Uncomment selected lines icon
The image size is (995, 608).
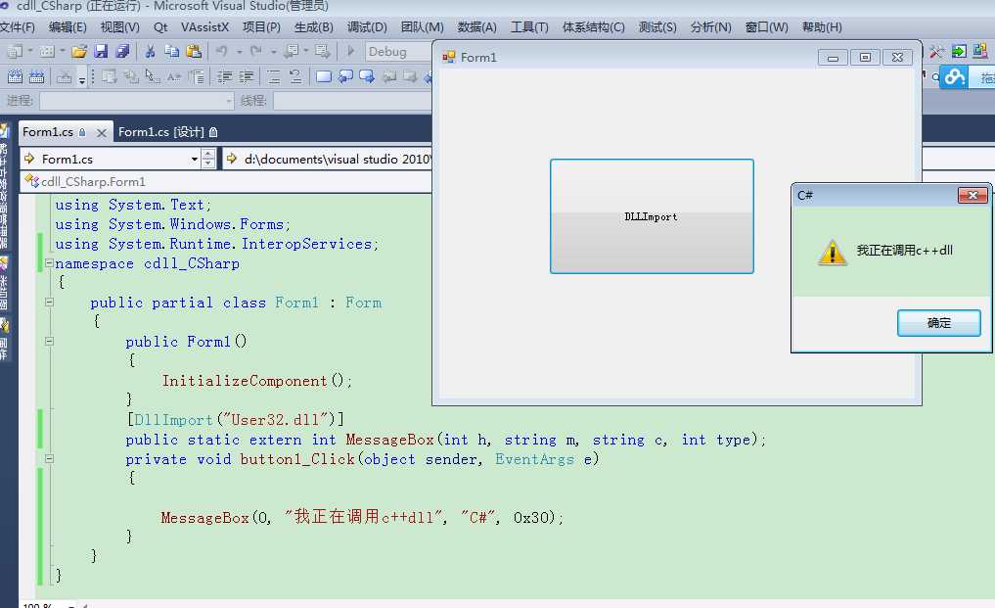[295, 77]
